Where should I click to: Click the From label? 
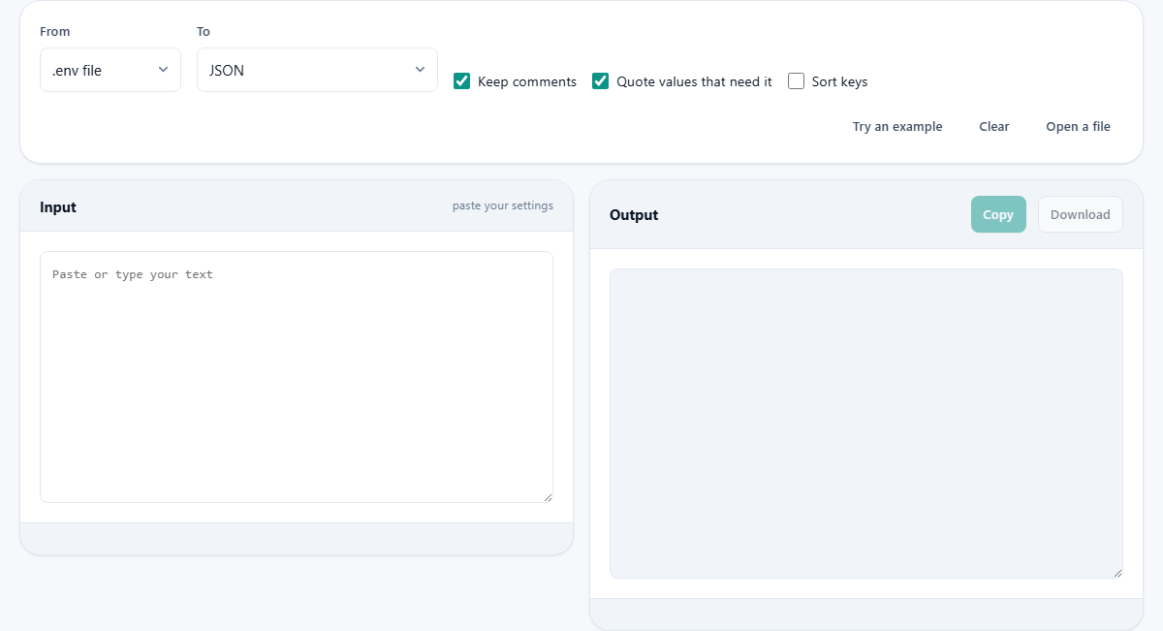point(55,32)
